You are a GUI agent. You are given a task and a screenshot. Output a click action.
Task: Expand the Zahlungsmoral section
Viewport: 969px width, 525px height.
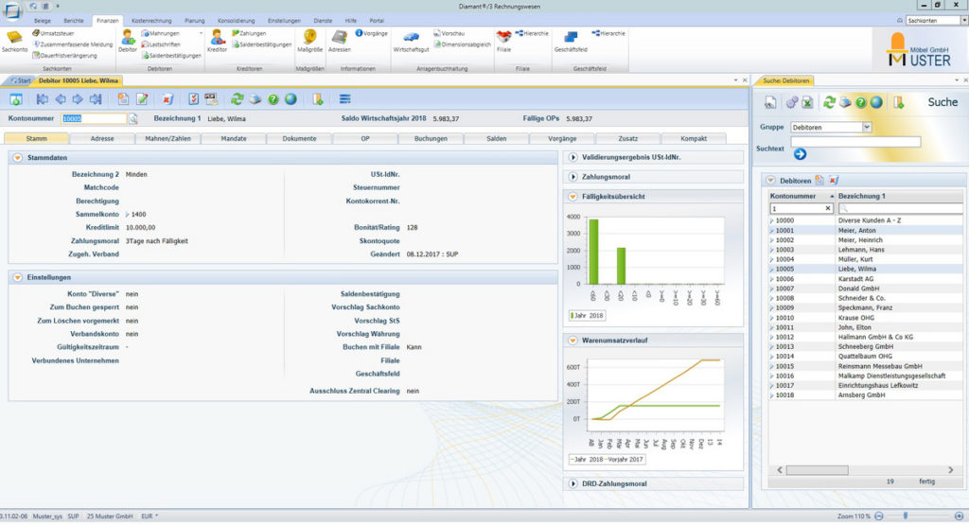pyautogui.click(x=573, y=177)
